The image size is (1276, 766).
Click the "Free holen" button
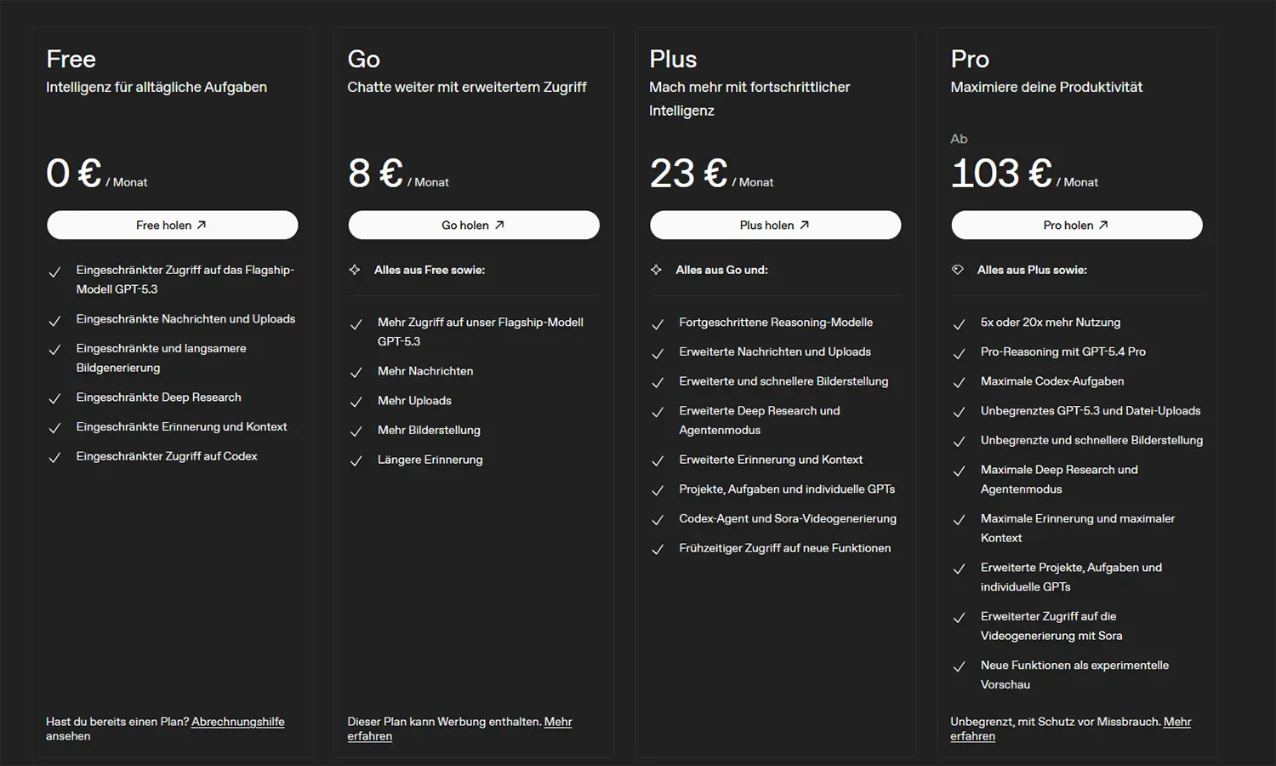point(172,226)
